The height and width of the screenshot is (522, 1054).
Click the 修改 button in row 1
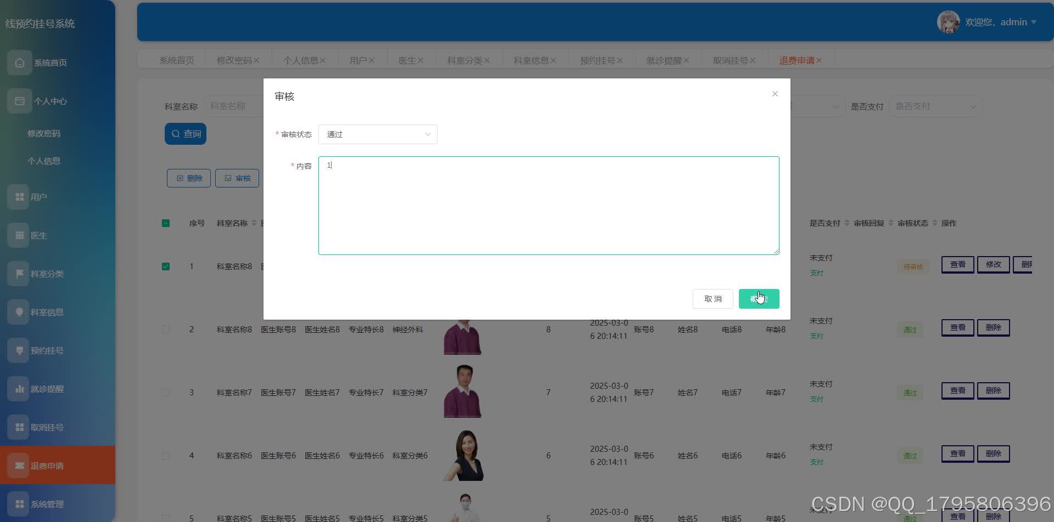pos(993,264)
